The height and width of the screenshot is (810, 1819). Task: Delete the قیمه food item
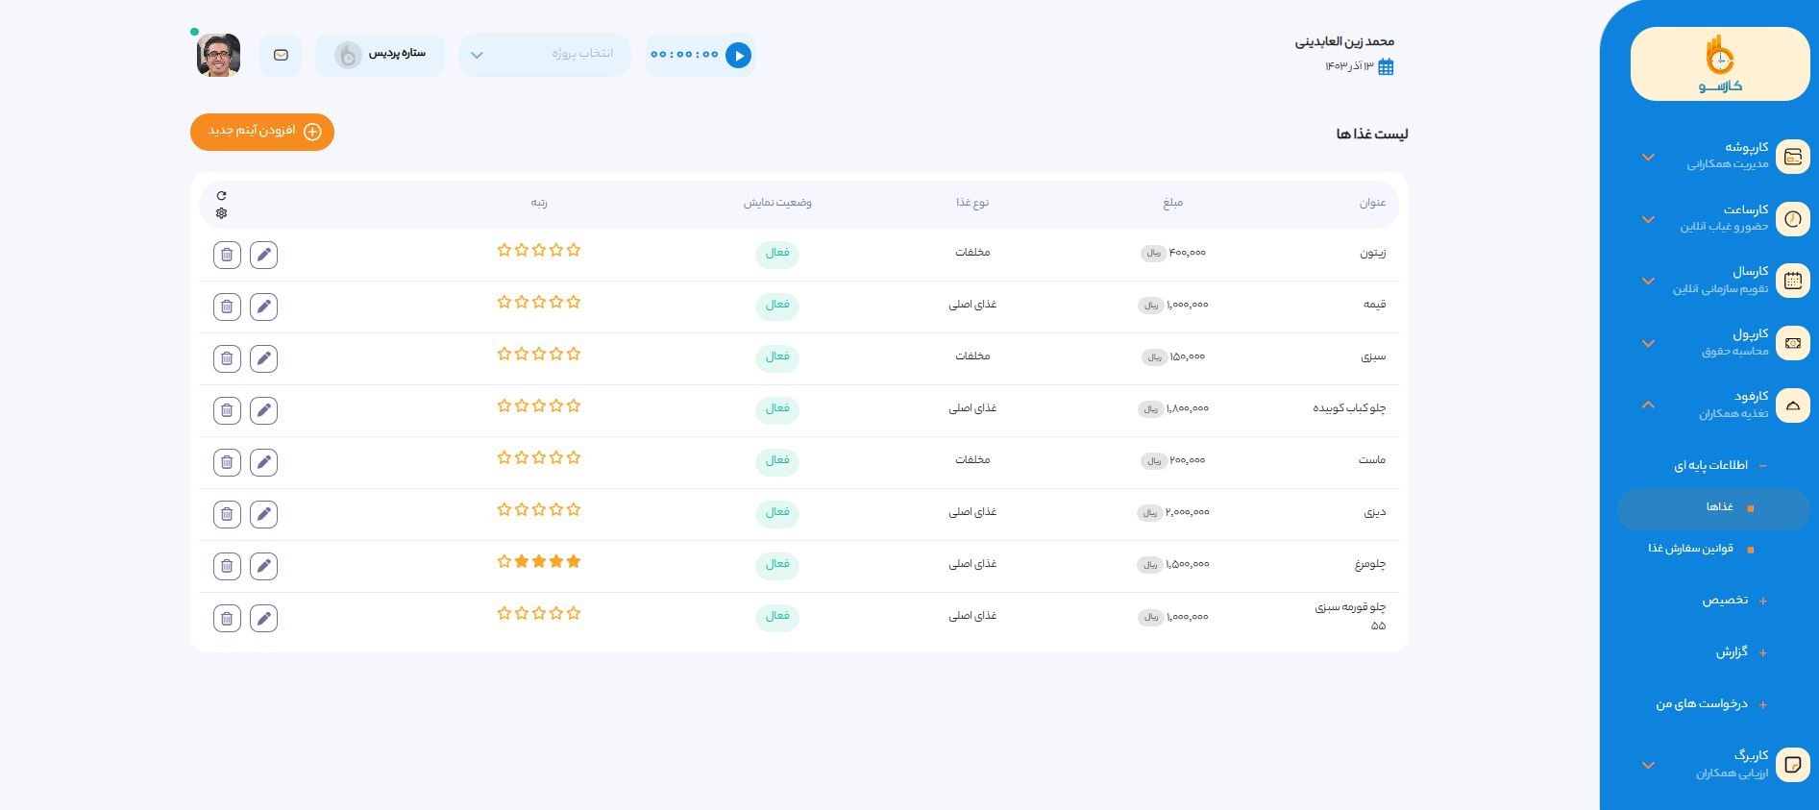227,307
